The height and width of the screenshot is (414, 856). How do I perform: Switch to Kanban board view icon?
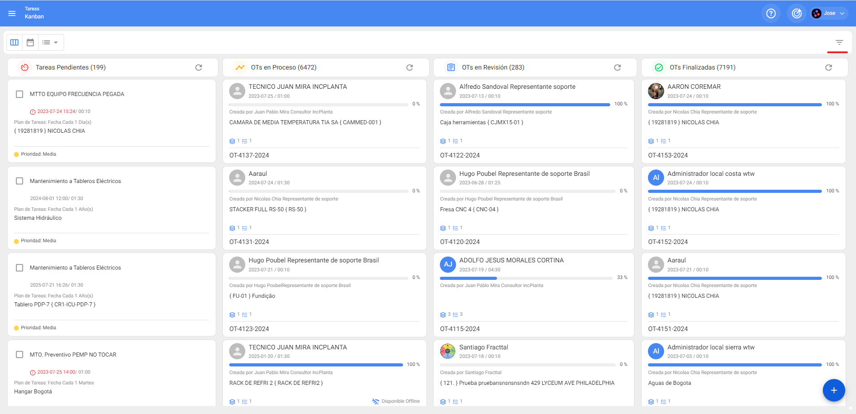(14, 43)
